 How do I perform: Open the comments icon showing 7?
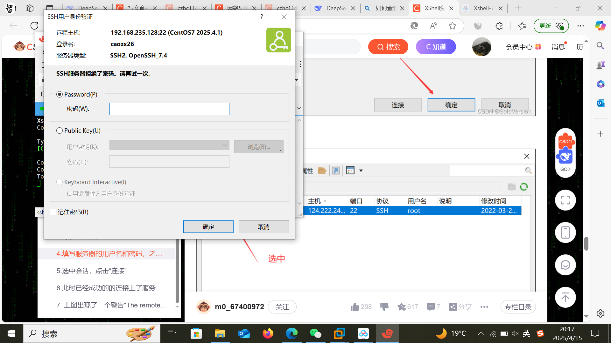431,307
